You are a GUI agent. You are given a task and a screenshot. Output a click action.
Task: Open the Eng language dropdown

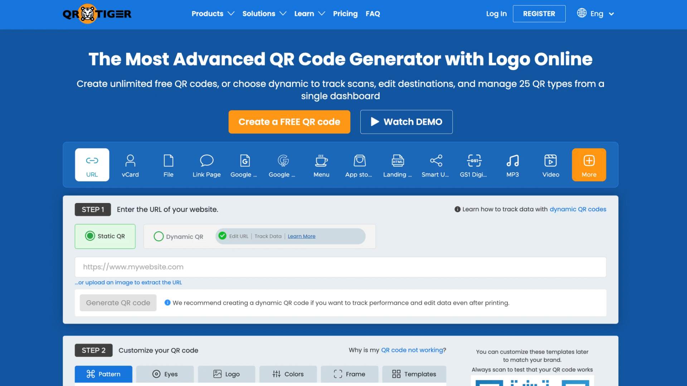pos(602,14)
